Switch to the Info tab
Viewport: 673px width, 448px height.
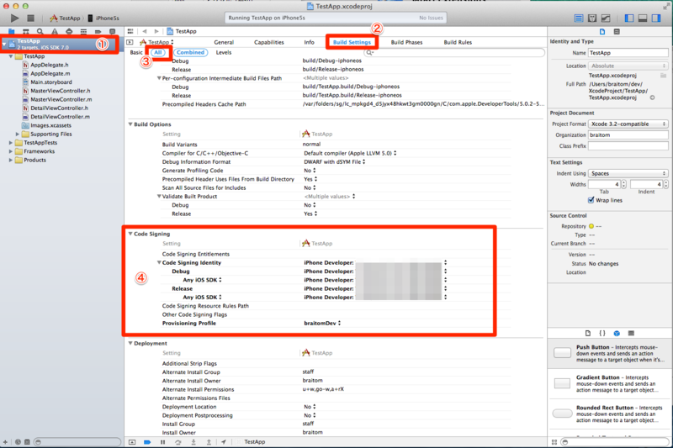coord(309,42)
